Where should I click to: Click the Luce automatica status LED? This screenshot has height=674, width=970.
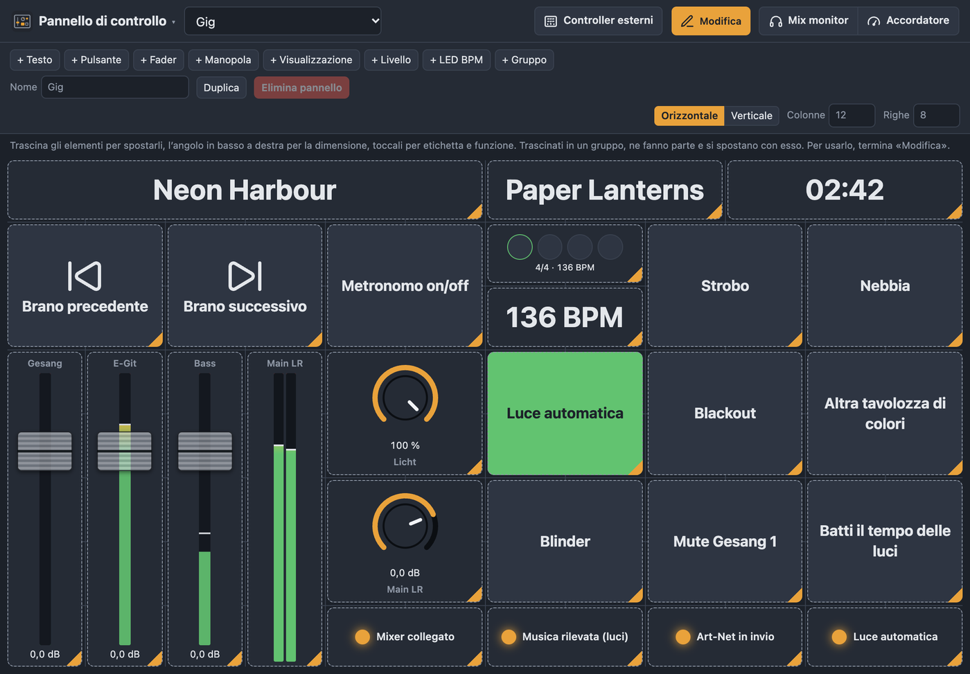pos(839,637)
